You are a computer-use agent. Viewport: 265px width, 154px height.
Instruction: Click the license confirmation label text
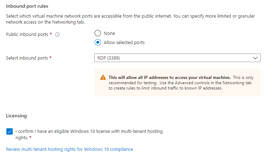(89, 134)
